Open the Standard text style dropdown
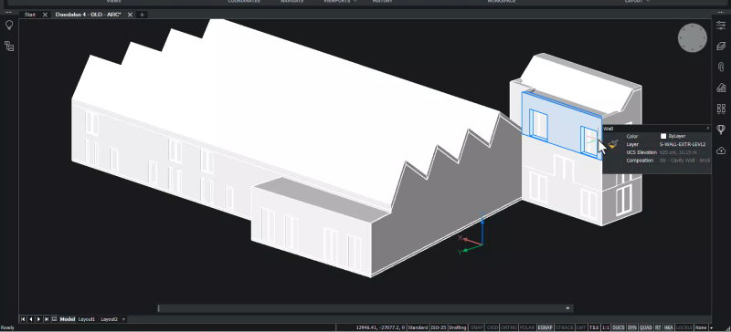The height and width of the screenshot is (332, 731). coord(418,327)
